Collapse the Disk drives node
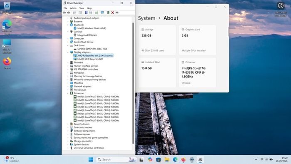The width and height of the screenshot is (291, 164). tap(68, 45)
